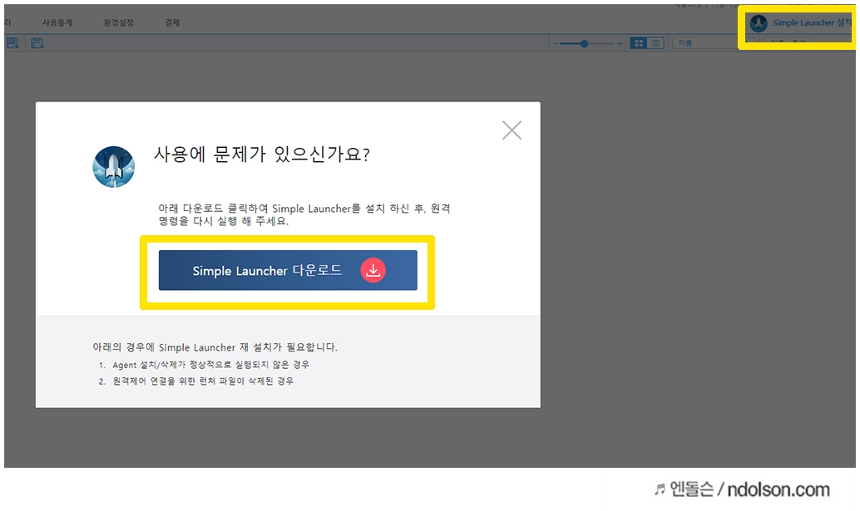
Task: Click the second toolbar icon with arrow
Action: [37, 42]
